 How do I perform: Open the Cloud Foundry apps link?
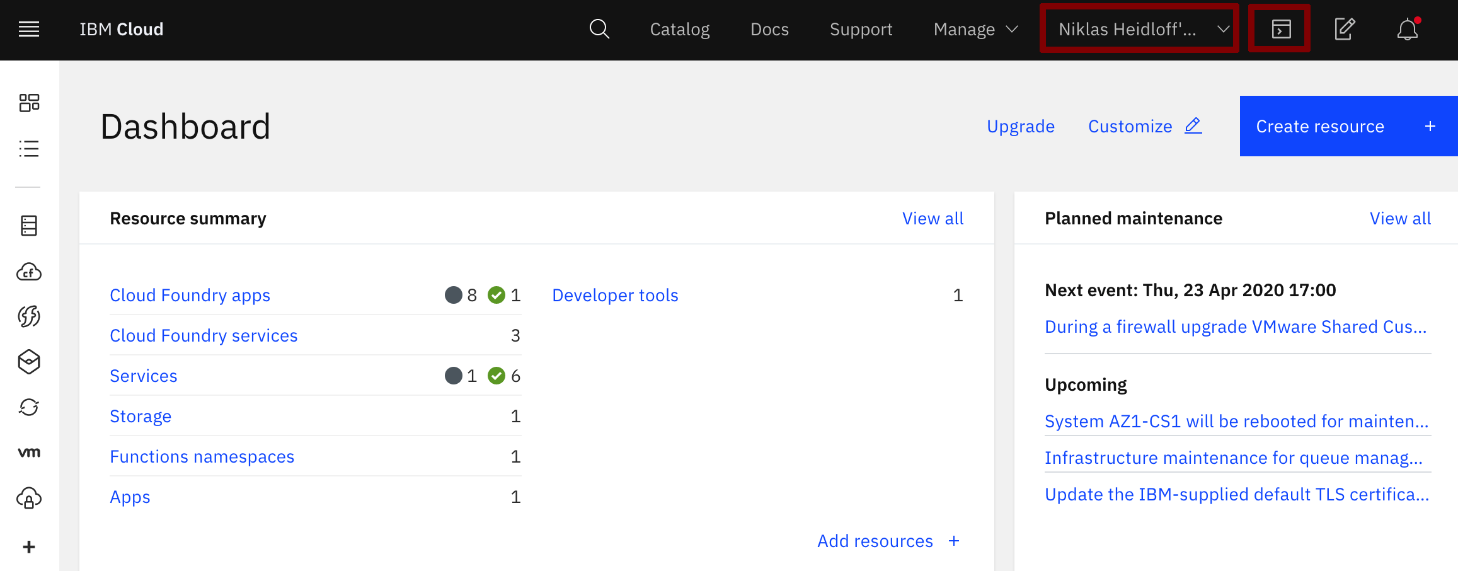pos(190,295)
